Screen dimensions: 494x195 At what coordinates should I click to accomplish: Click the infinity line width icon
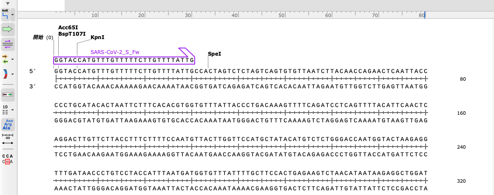click(8, 137)
